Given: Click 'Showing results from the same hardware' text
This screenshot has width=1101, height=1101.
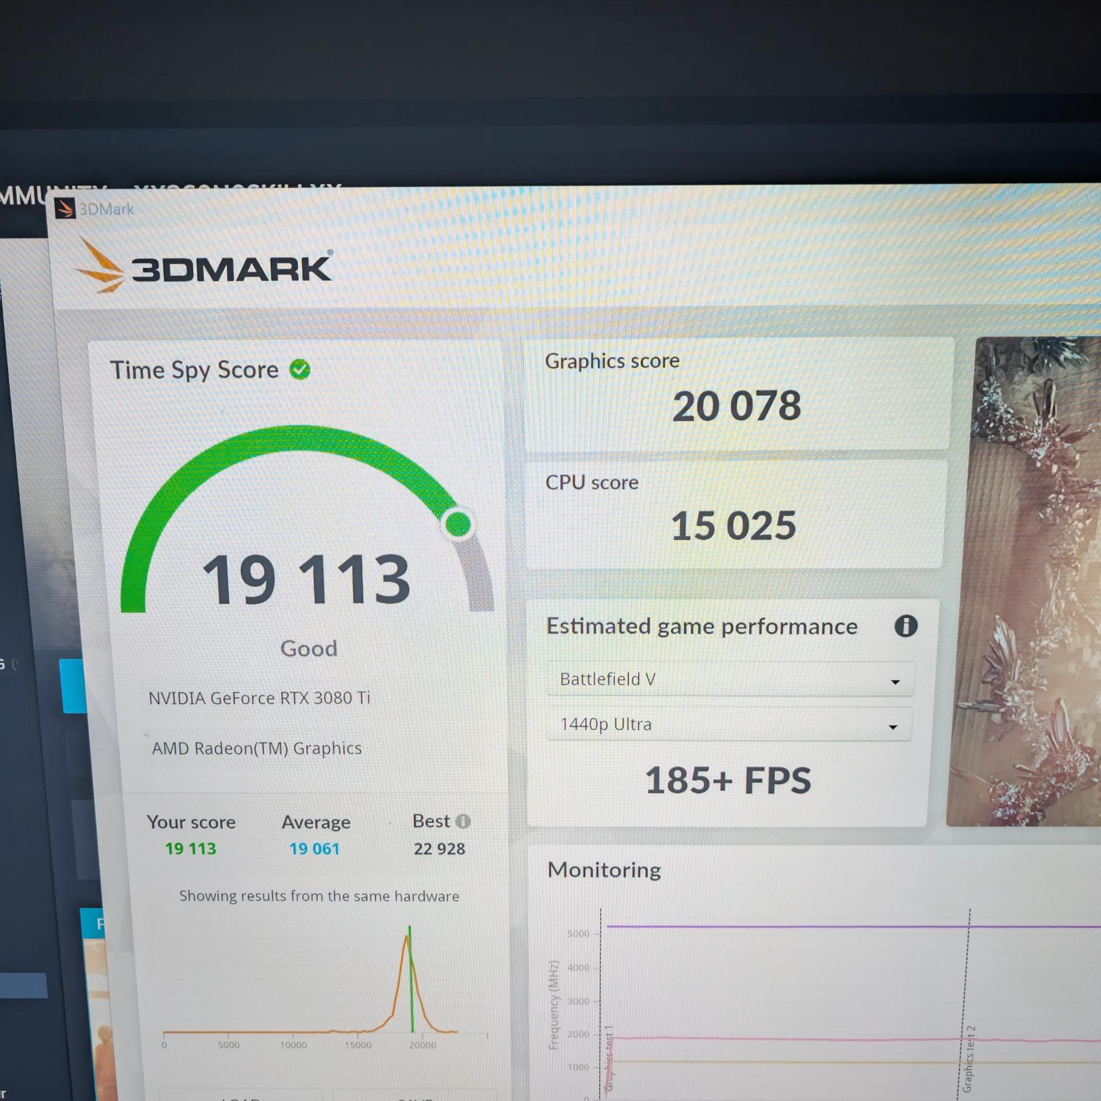Looking at the screenshot, I should [319, 895].
